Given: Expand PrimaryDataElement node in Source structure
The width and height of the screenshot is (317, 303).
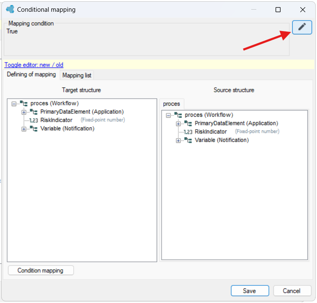Looking at the screenshot, I should click(x=178, y=124).
